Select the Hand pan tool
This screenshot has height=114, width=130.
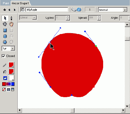point(11,24)
